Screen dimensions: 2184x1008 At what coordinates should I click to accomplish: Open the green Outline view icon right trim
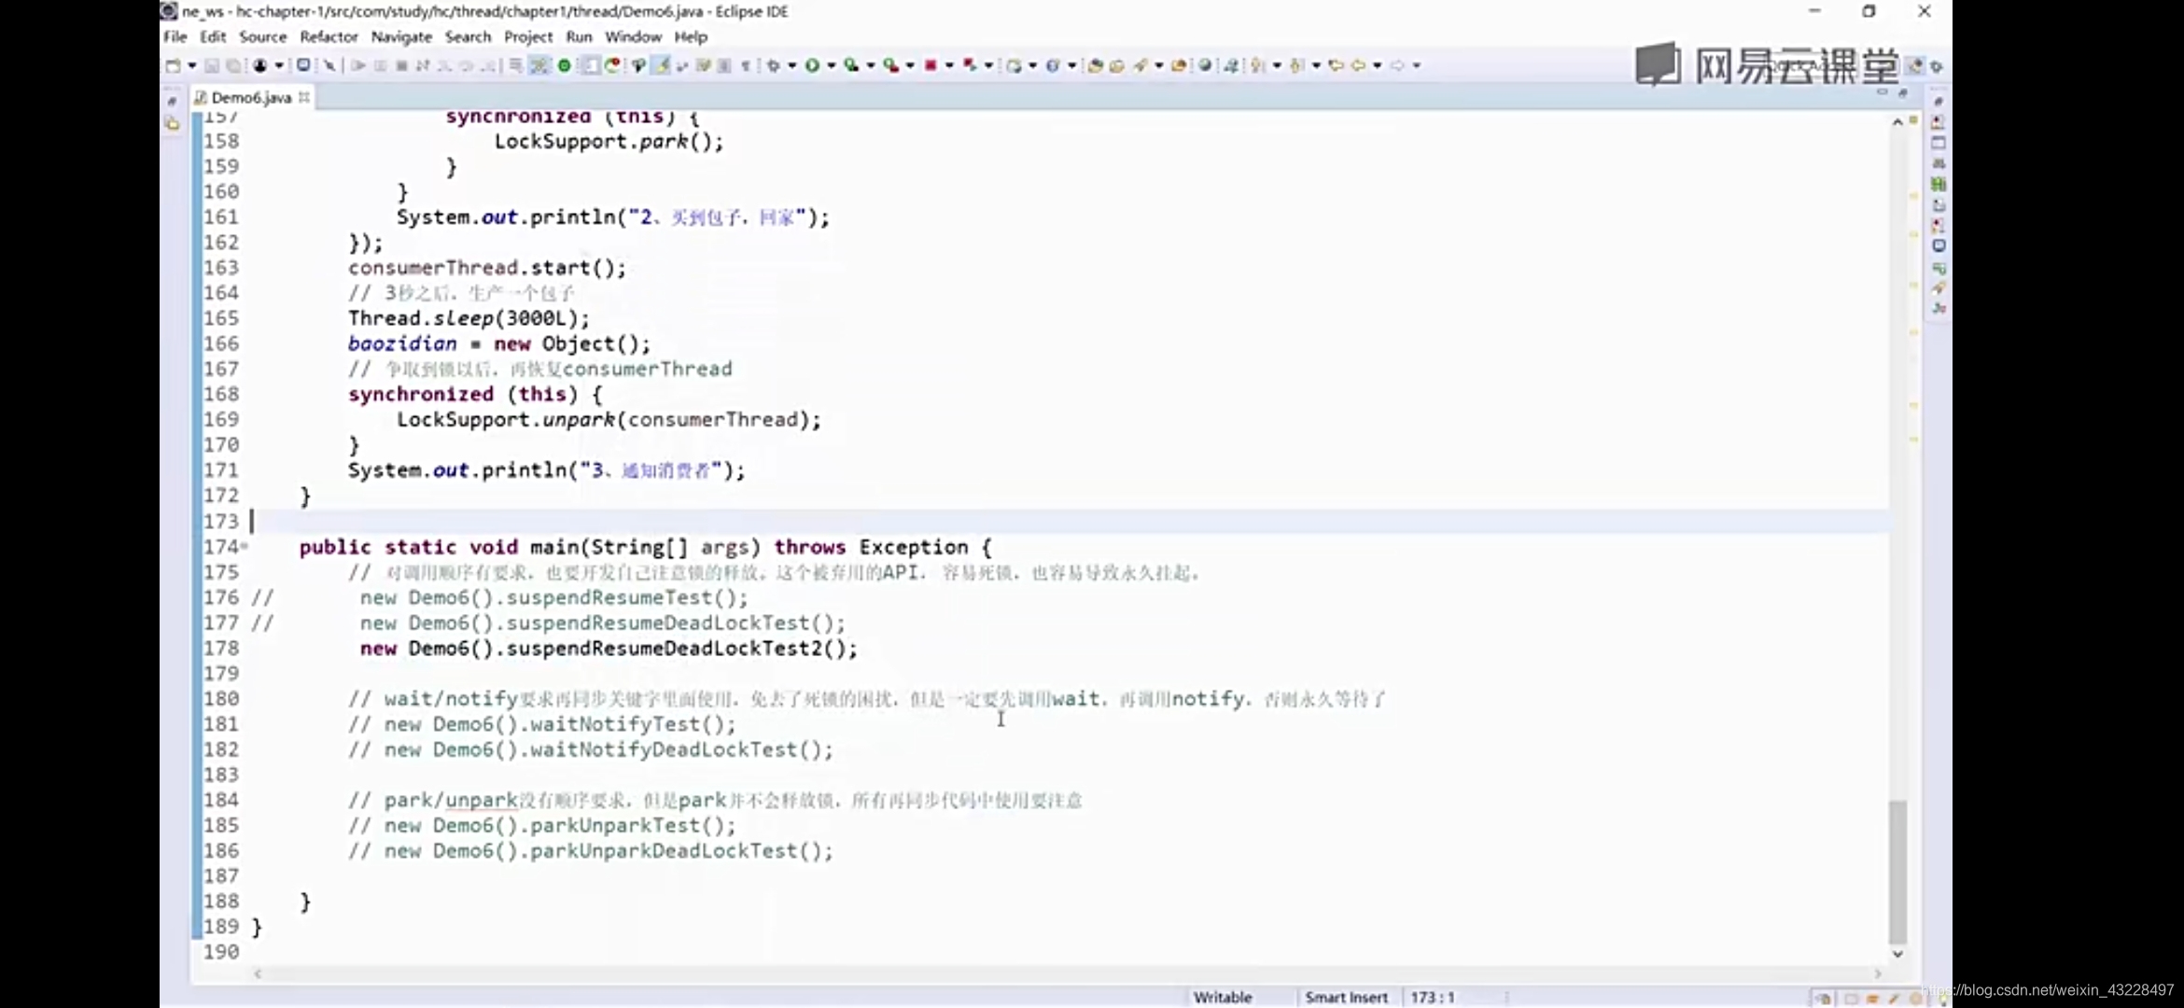point(1939,184)
